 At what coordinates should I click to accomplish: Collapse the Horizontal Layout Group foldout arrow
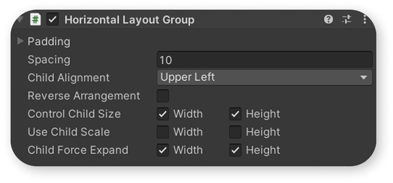point(20,19)
